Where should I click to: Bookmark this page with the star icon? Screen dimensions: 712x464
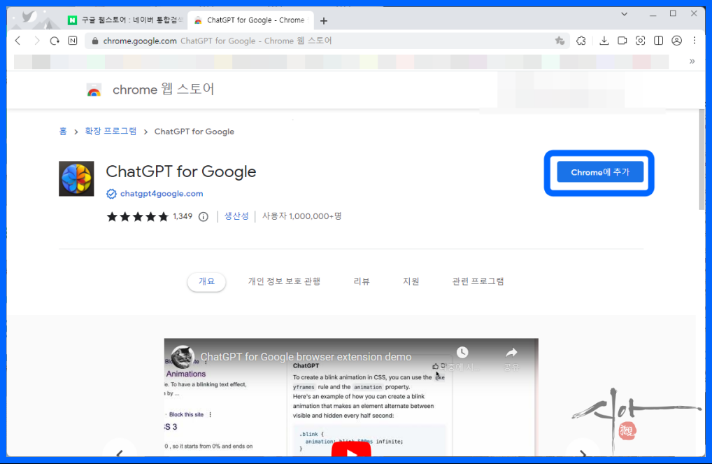[560, 41]
